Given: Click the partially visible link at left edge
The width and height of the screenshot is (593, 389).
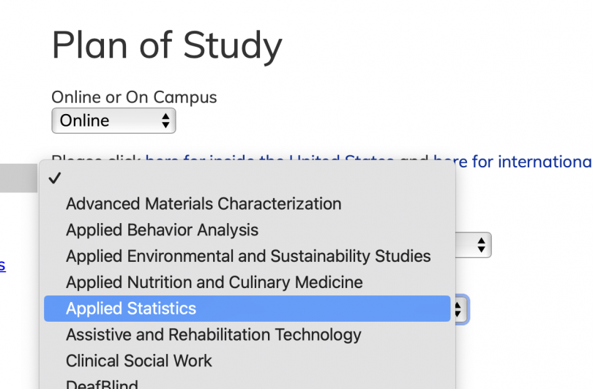Looking at the screenshot, I should pos(2,265).
